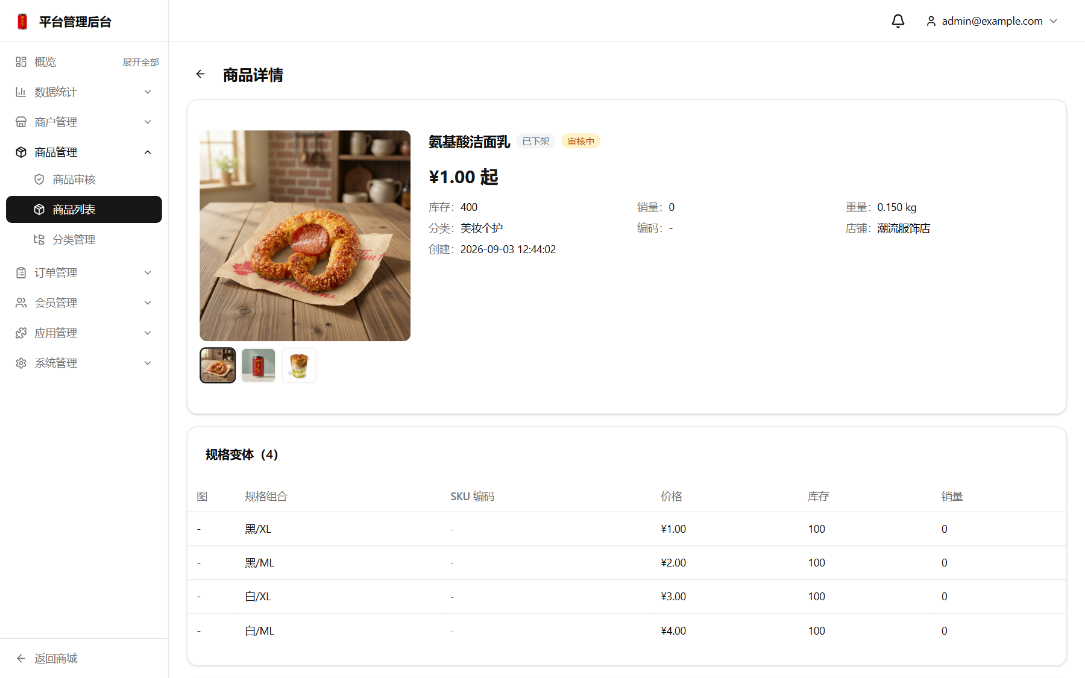Expand the 数据统计 menu chevron

coord(148,92)
